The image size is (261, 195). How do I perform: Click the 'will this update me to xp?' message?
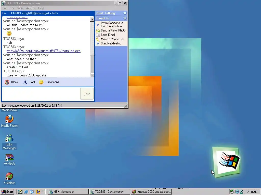25,25
